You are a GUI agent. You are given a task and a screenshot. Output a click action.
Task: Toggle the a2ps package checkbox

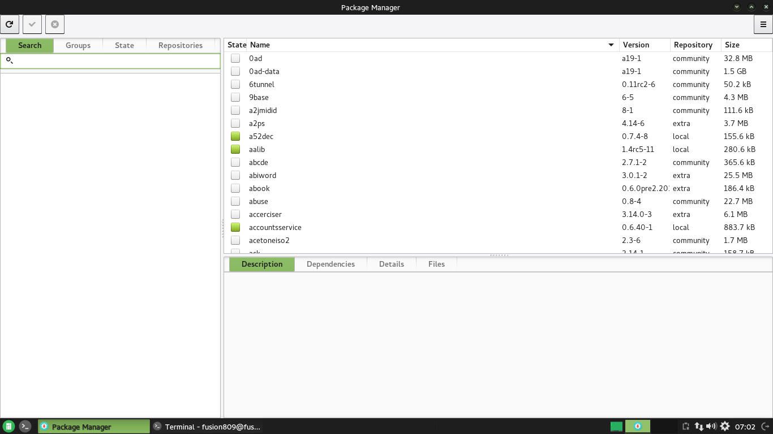tap(235, 123)
